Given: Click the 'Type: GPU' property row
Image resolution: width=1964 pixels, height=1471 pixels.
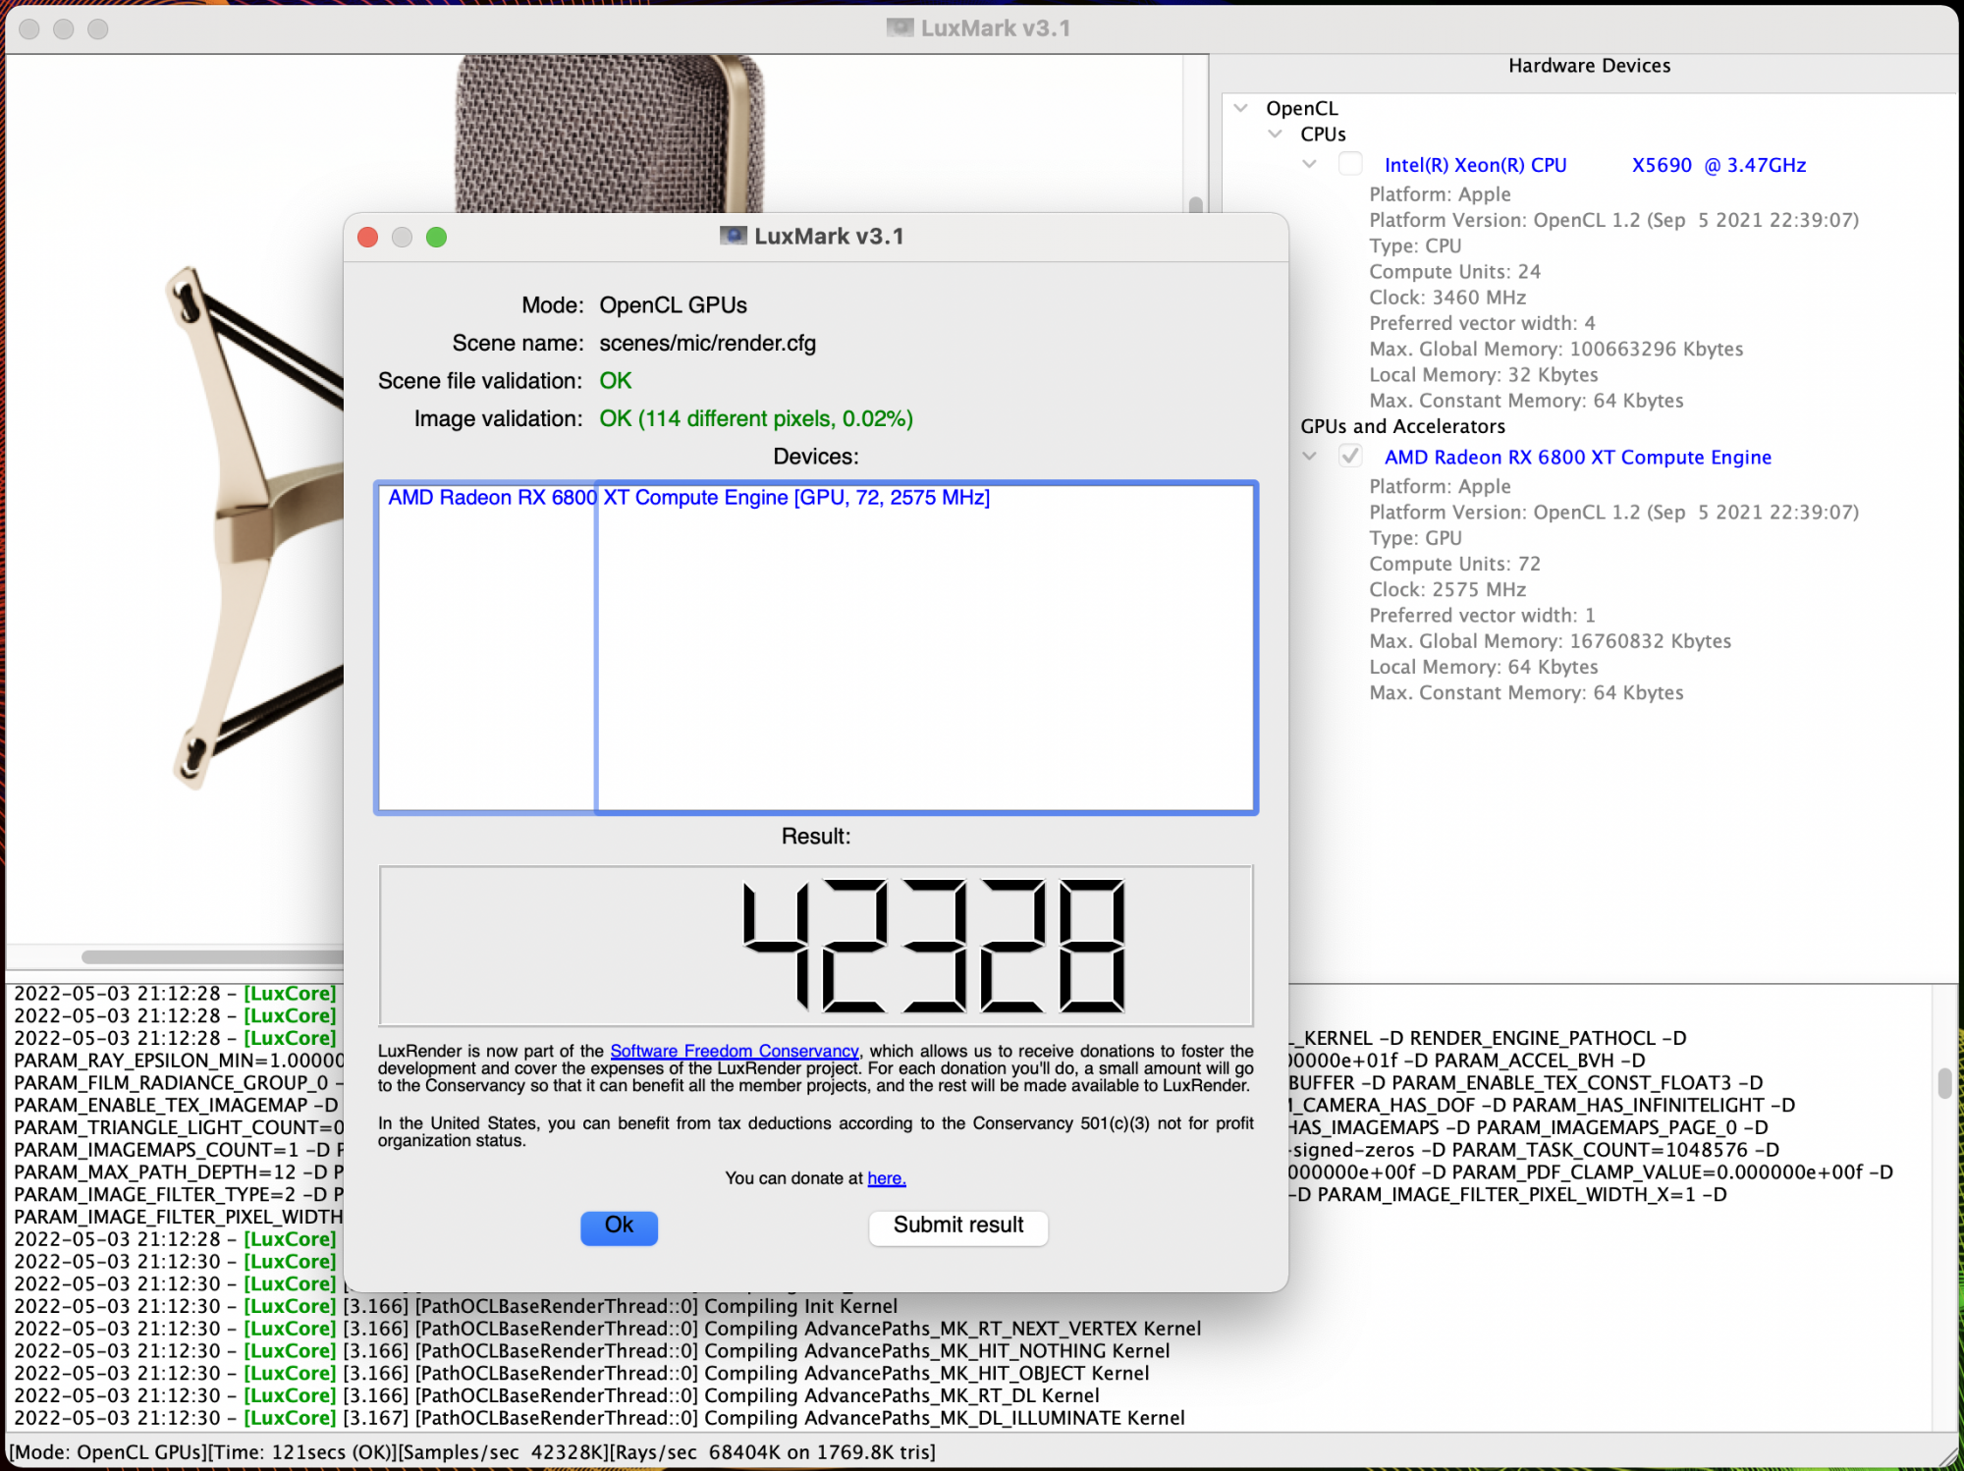Looking at the screenshot, I should (1415, 538).
